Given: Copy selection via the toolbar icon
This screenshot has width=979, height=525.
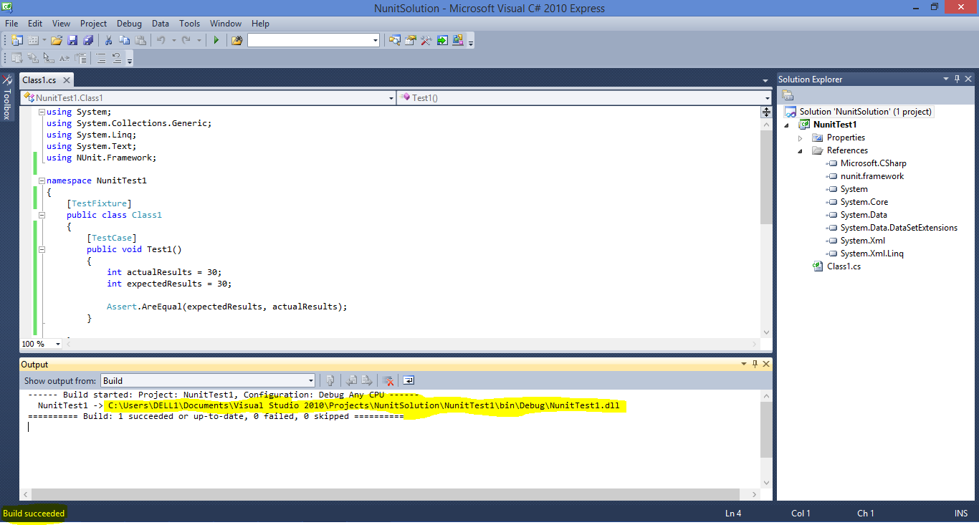Looking at the screenshot, I should tap(125, 40).
